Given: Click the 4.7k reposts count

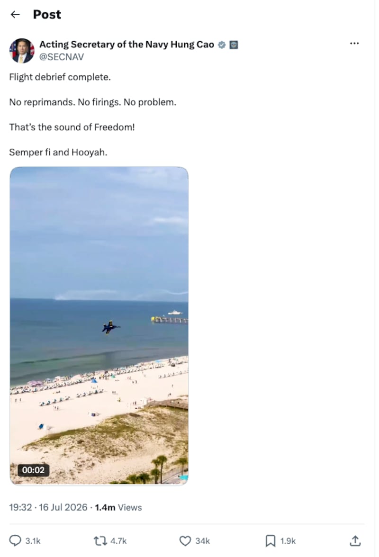Looking at the screenshot, I should click(x=118, y=541).
